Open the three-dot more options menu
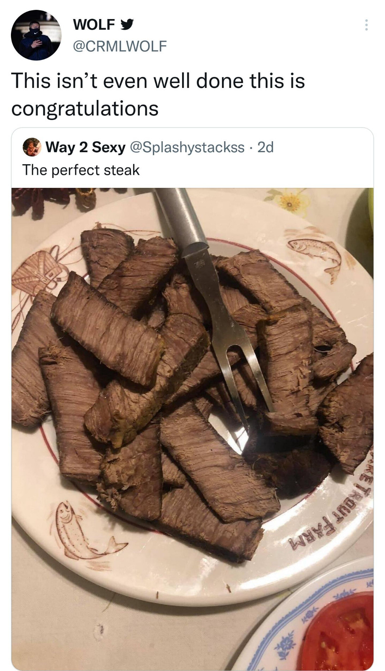This screenshot has width=385, height=671. 366,25
